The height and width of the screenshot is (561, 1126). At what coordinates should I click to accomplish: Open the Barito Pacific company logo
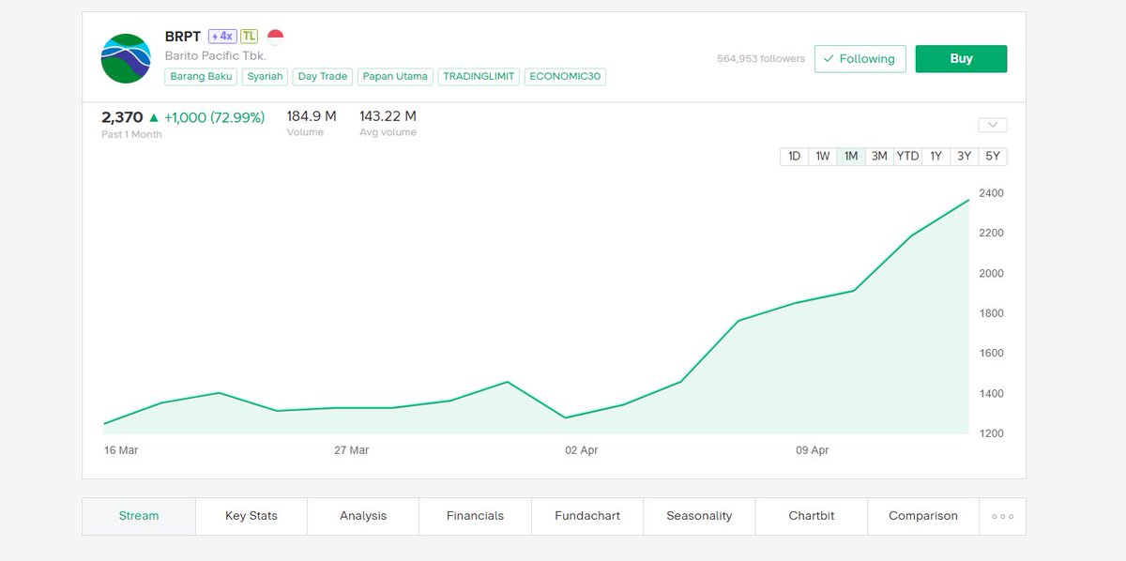click(126, 58)
